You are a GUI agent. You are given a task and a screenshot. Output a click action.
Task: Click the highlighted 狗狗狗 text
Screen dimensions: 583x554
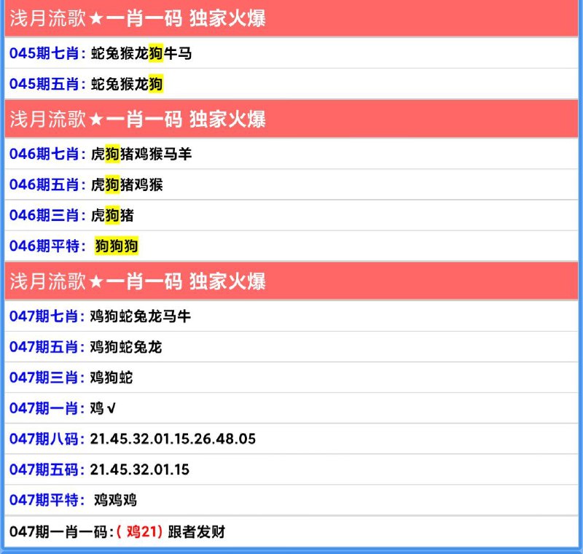[x=117, y=246]
